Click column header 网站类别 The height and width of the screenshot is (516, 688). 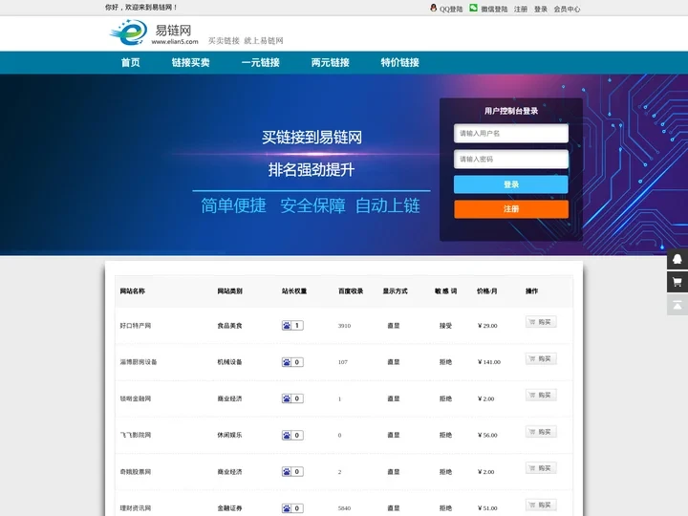tap(229, 290)
